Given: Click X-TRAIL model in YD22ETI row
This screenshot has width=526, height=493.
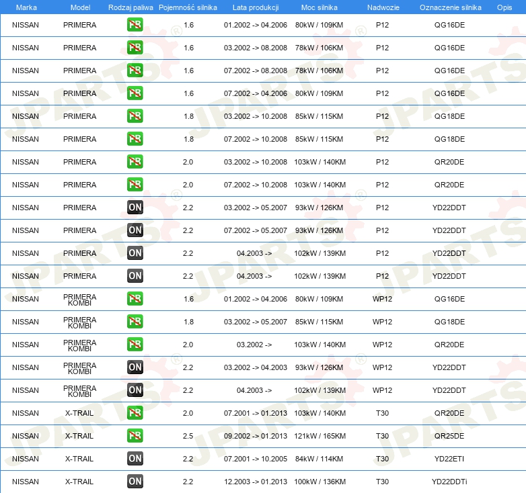Looking at the screenshot, I should [x=79, y=459].
